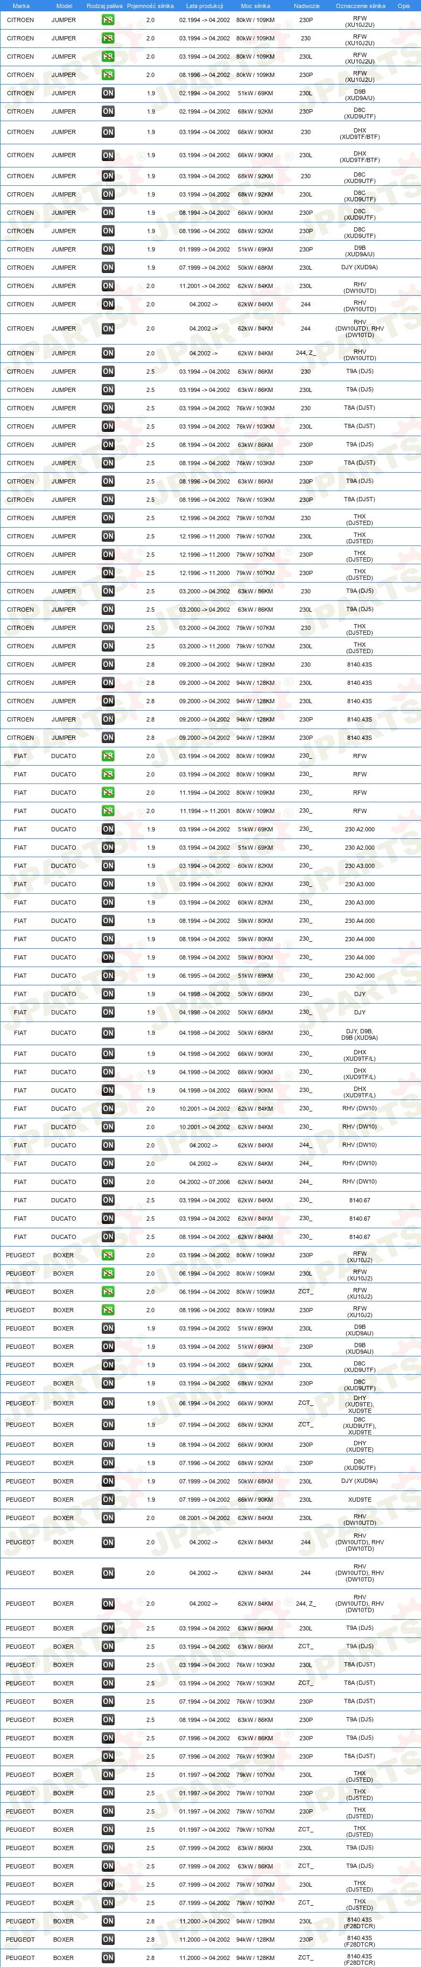Select the date cell '04.2002 -> 07.2006'
421x1967 pixels.
point(204,1182)
